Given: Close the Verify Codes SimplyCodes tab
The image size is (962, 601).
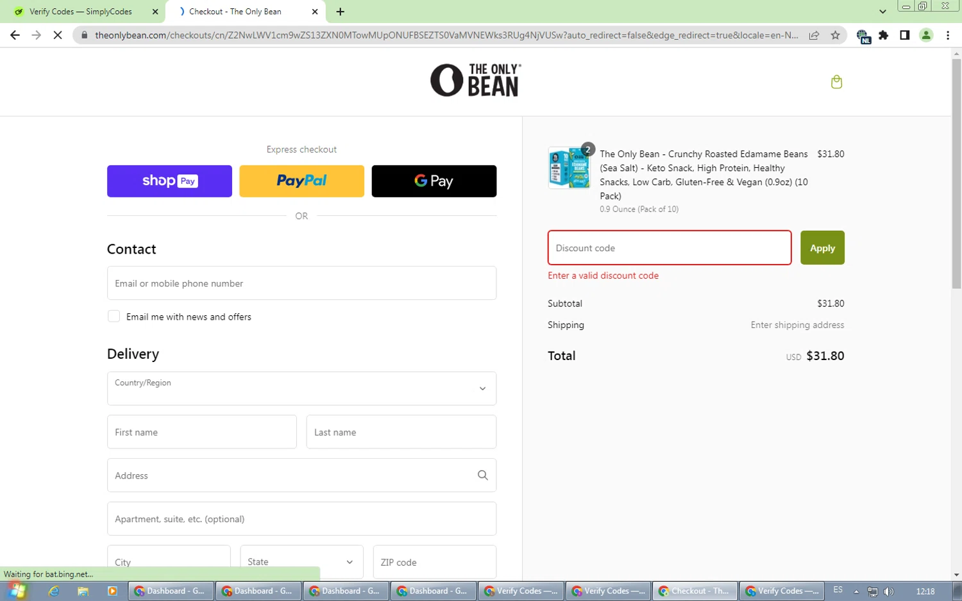Looking at the screenshot, I should [x=155, y=12].
